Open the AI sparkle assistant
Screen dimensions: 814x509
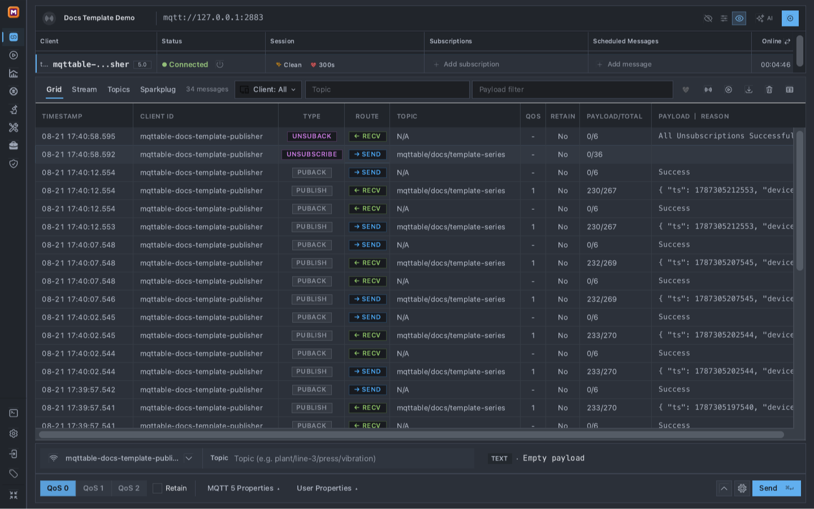764,19
